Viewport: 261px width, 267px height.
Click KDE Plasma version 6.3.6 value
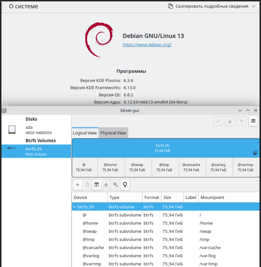128,81
